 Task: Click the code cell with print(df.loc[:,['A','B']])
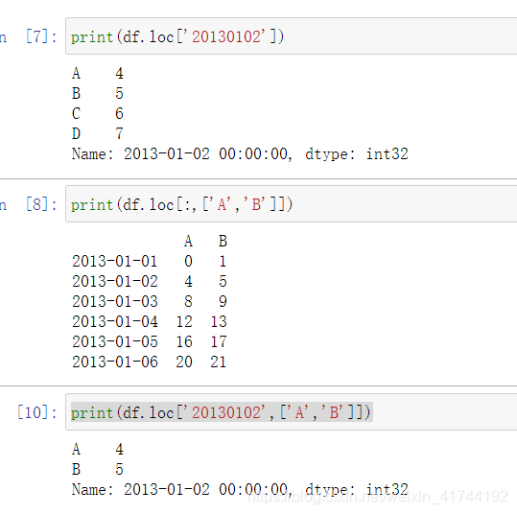[292, 204]
